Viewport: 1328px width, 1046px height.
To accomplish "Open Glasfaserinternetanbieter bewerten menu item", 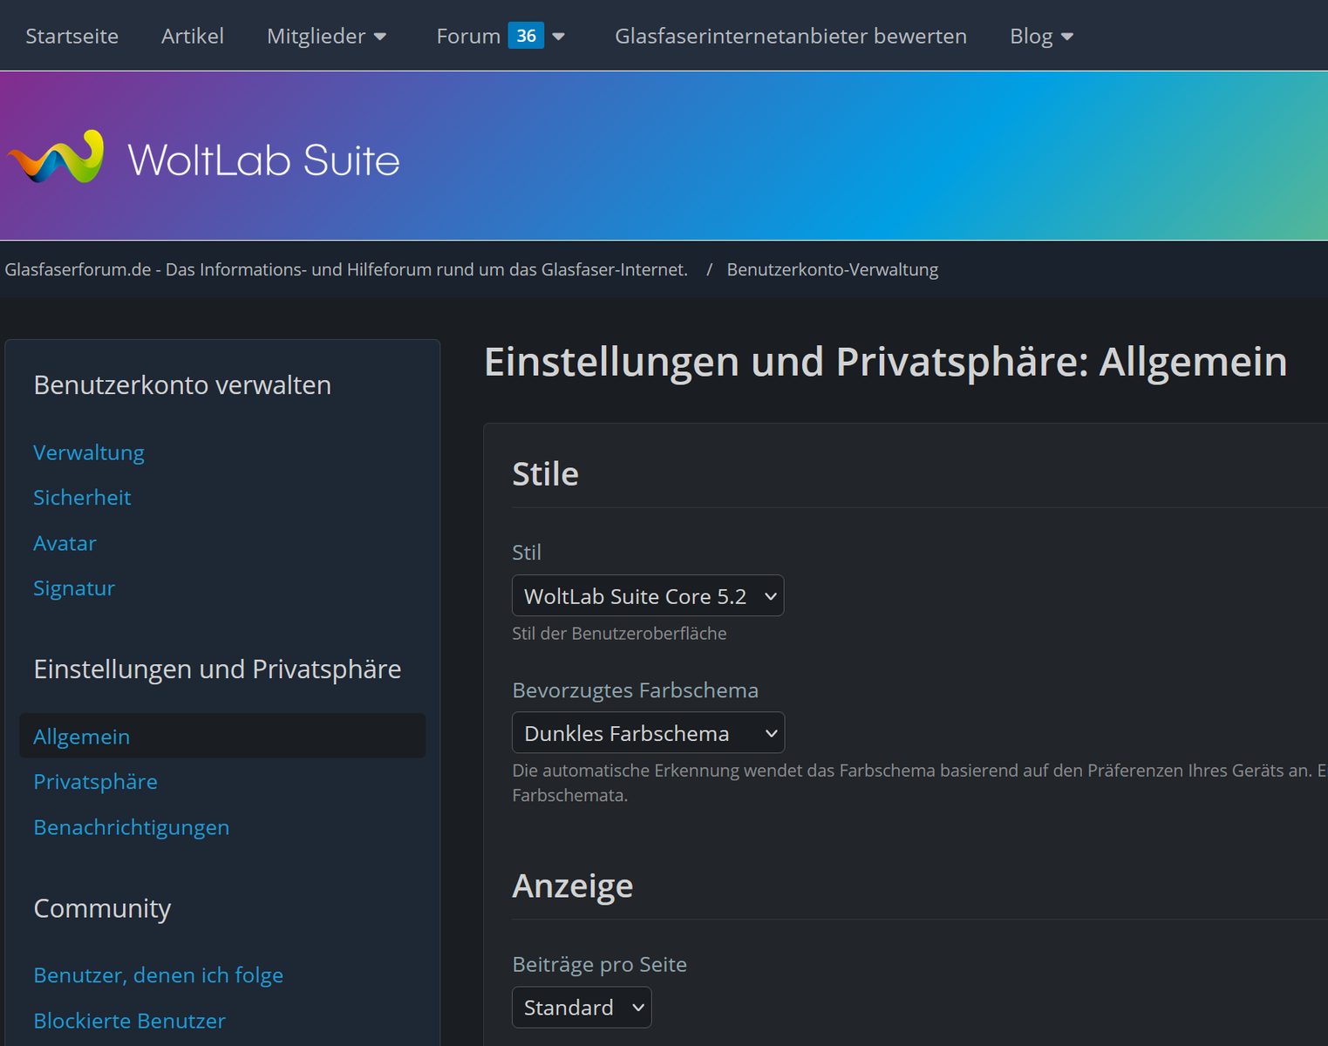I will 791,36.
